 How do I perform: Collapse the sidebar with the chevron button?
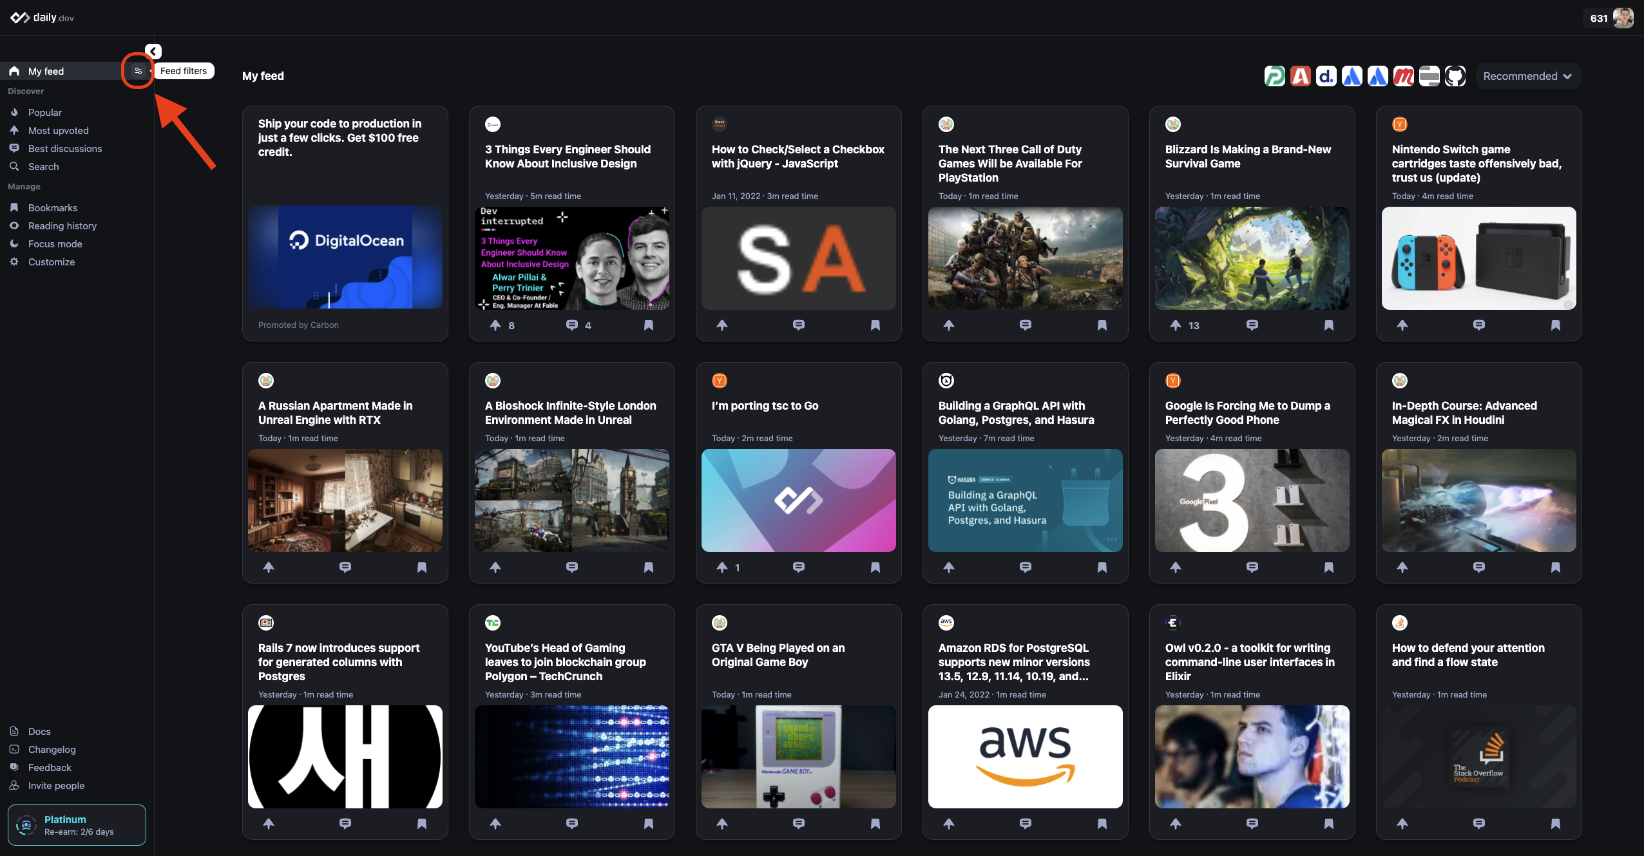pos(153,52)
